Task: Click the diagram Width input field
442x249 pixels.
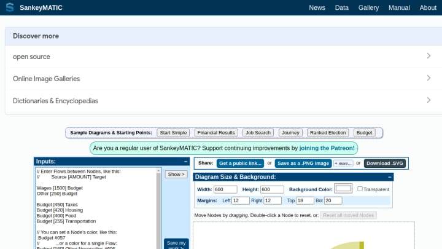Action: [225, 189]
